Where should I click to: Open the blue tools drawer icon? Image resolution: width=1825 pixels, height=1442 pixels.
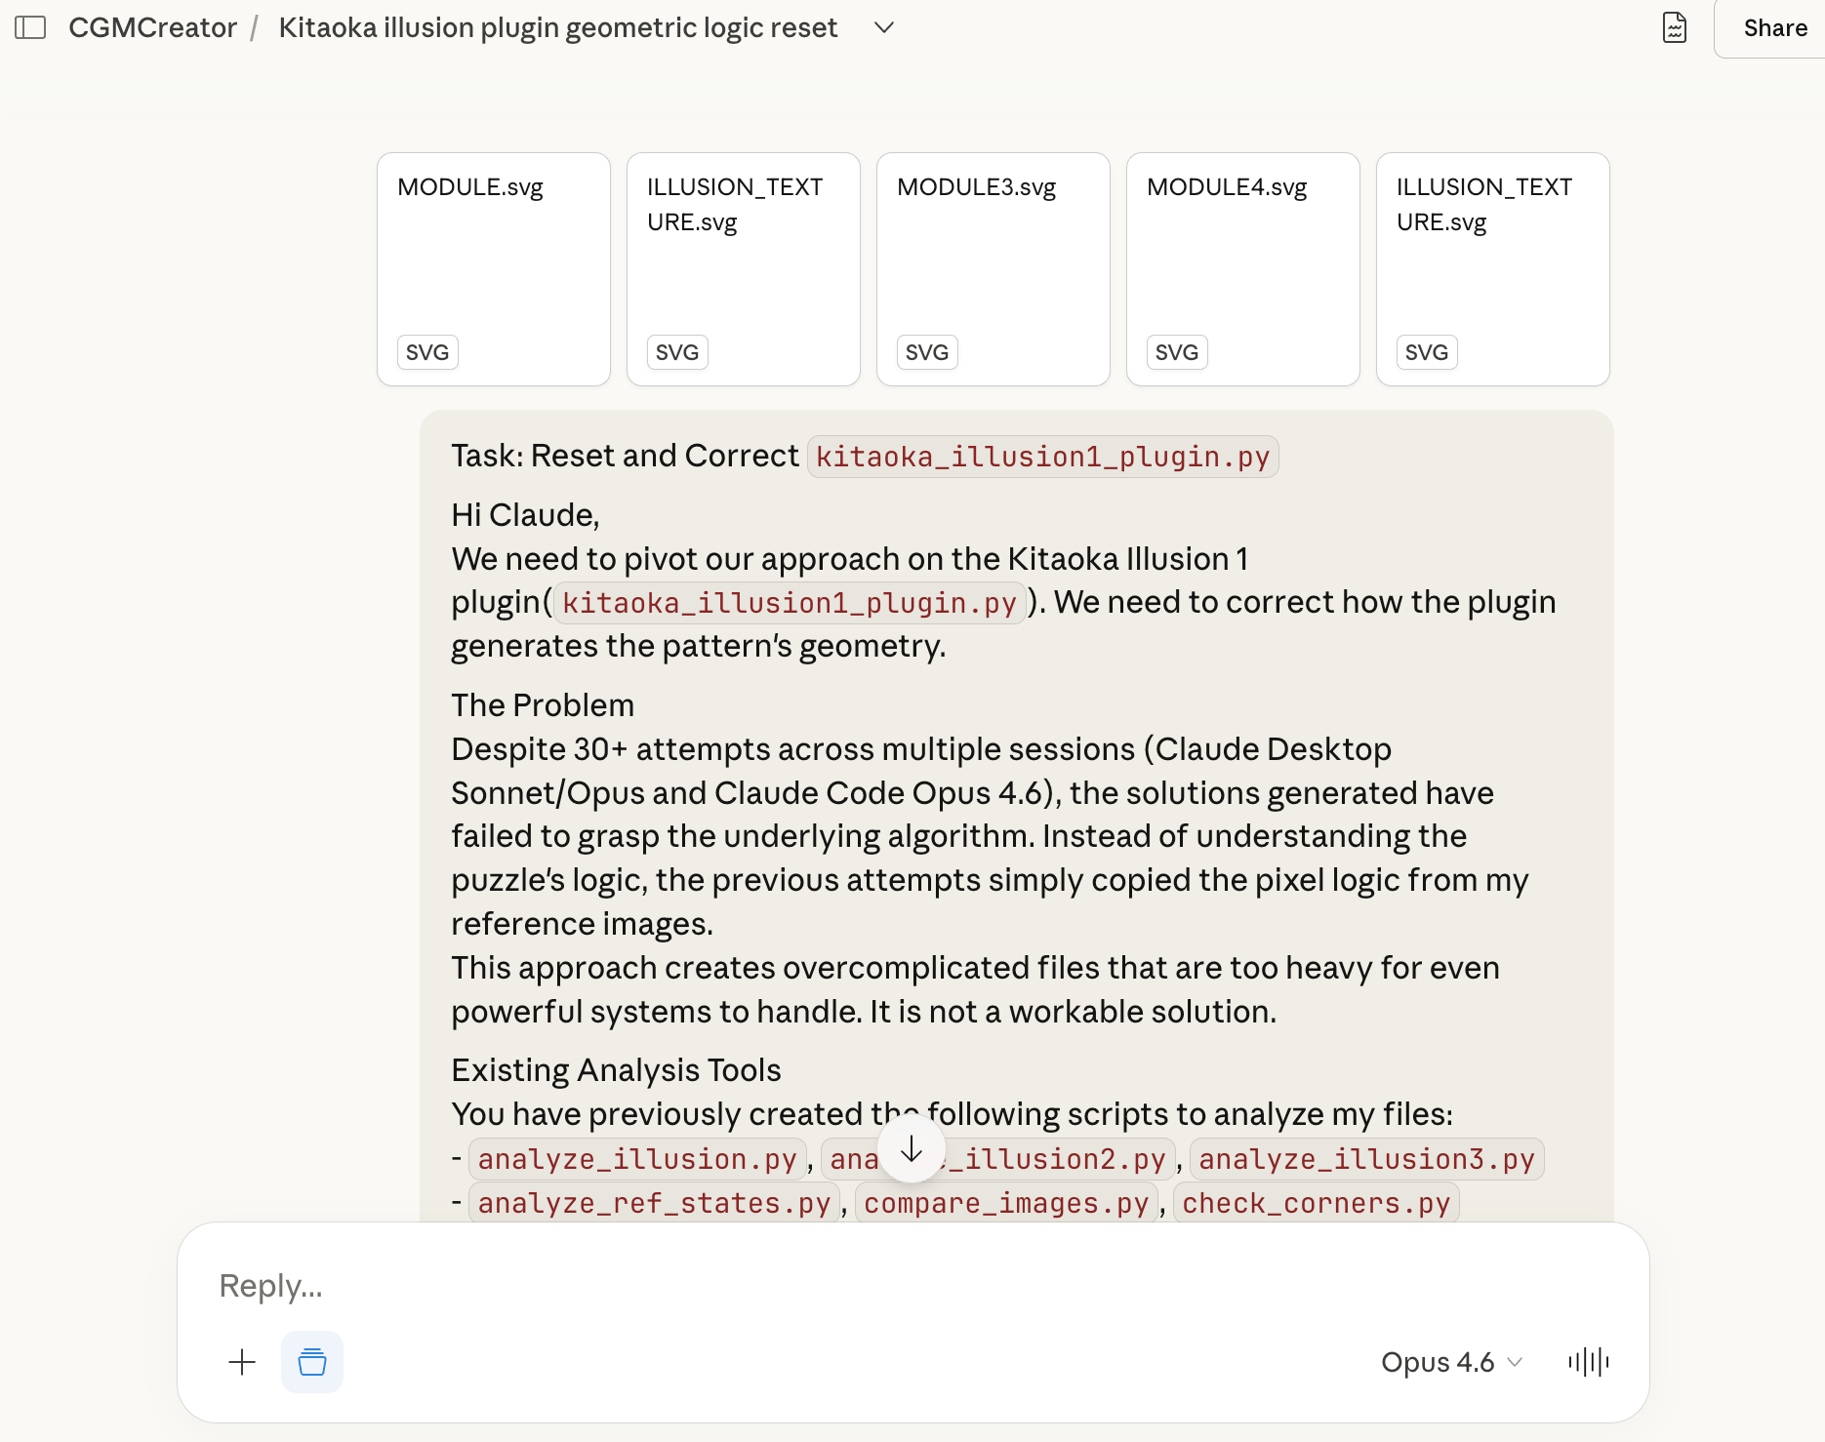coord(311,1361)
